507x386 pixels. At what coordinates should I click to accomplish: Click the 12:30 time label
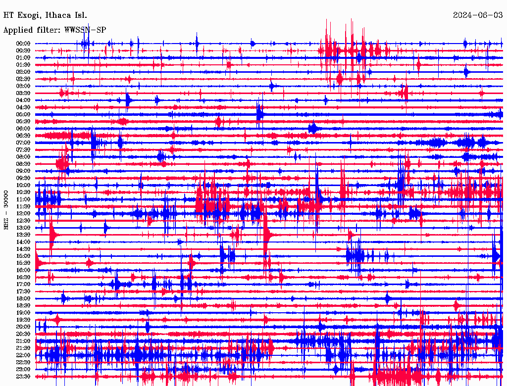tap(23, 221)
